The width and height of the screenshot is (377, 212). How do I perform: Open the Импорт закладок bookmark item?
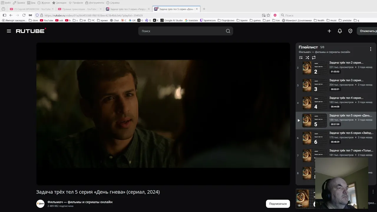[14, 21]
